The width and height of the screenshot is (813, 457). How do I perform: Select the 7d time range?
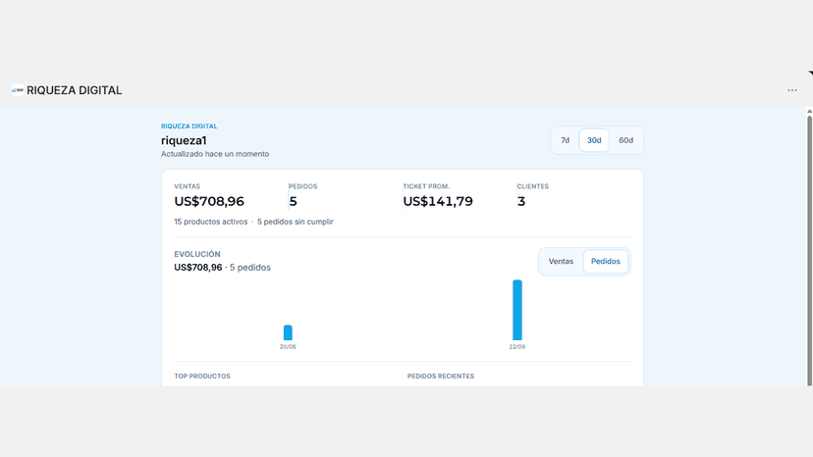tap(566, 140)
